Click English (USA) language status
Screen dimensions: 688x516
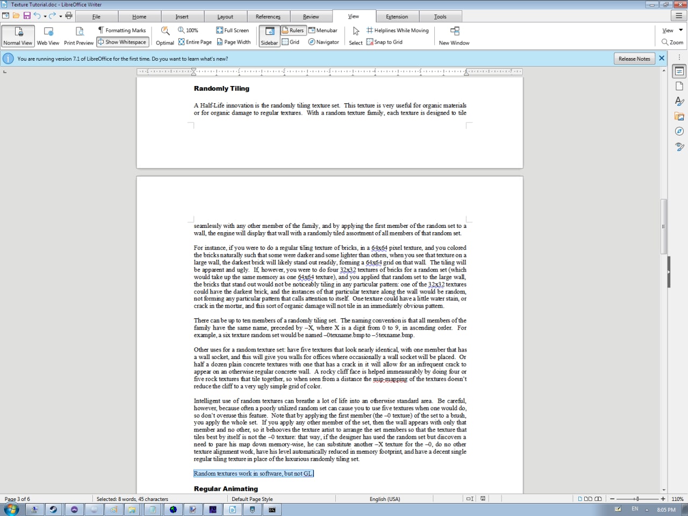[x=385, y=499]
